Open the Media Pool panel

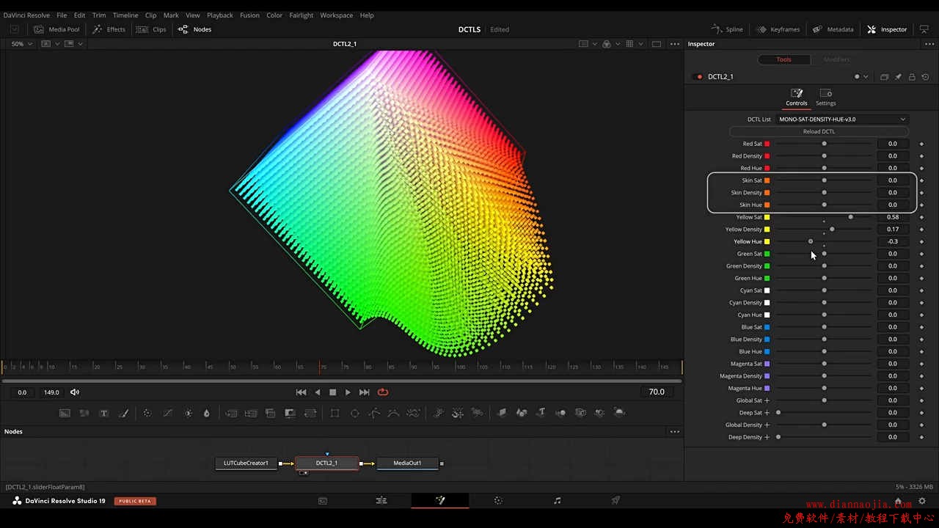[x=56, y=29]
